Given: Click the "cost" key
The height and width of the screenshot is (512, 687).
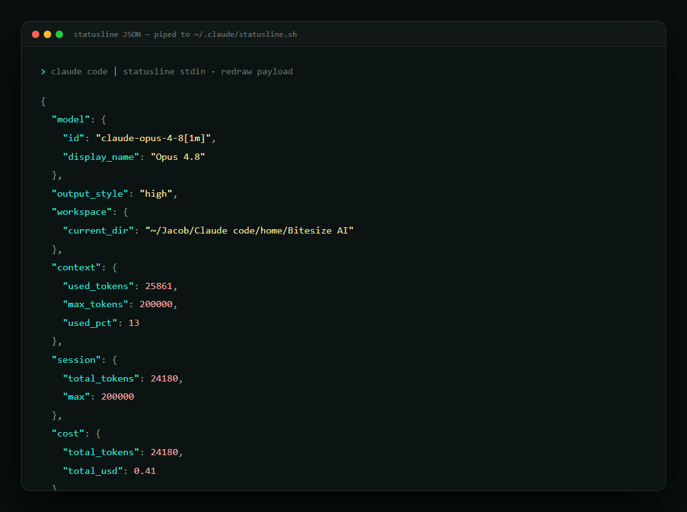Looking at the screenshot, I should pos(68,433).
